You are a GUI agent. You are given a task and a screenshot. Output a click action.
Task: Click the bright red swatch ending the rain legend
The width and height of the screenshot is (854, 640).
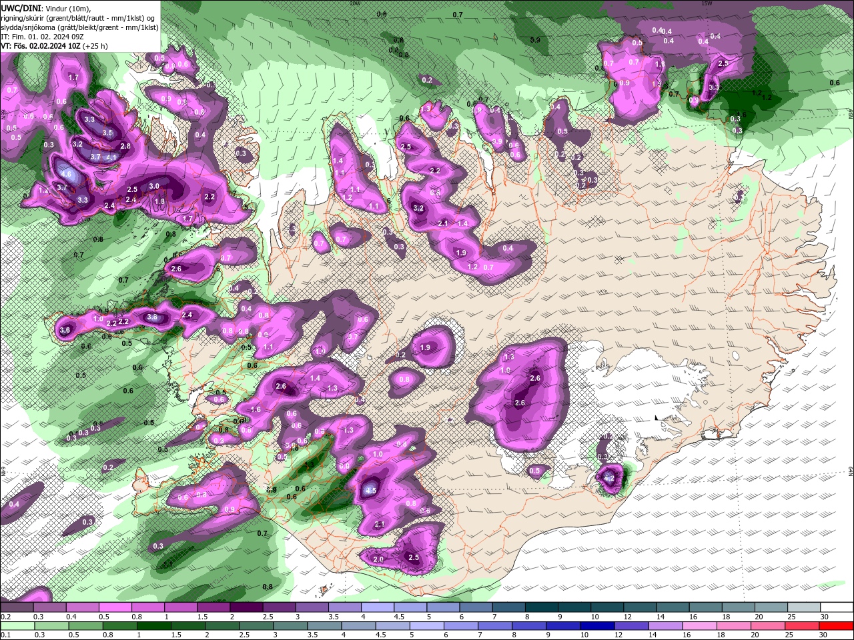coord(837,626)
